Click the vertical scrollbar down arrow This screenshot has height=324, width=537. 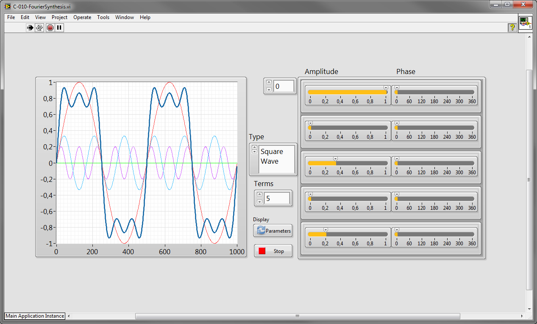529,309
